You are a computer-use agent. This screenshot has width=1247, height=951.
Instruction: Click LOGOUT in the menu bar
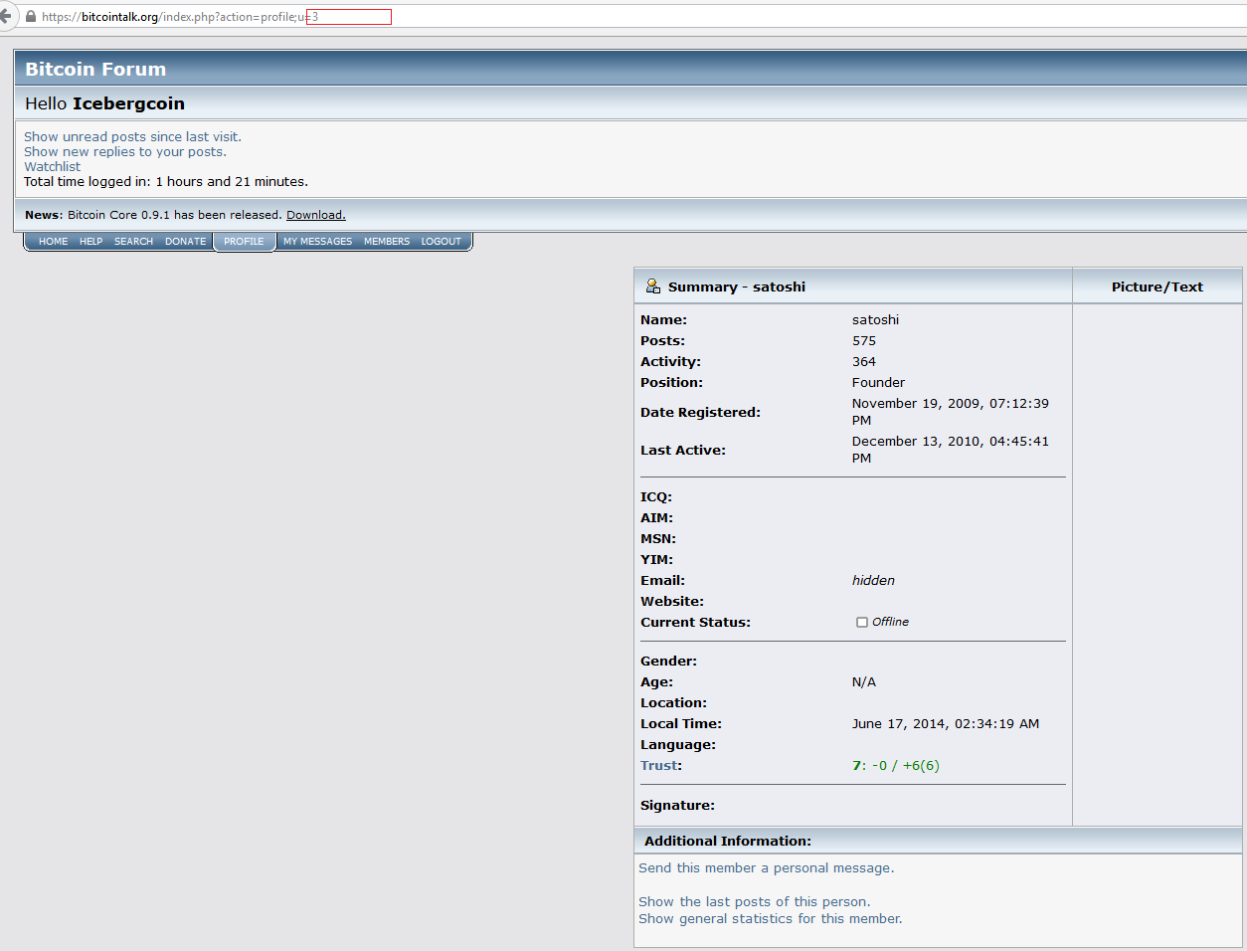442,242
